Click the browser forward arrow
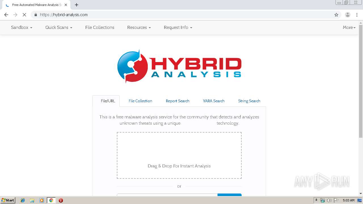 pyautogui.click(x=15, y=15)
